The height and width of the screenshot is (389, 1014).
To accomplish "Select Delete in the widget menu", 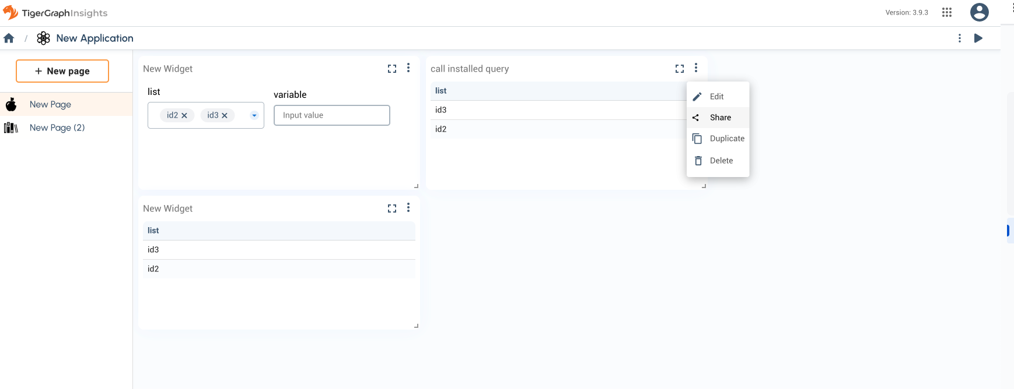I will (x=721, y=161).
